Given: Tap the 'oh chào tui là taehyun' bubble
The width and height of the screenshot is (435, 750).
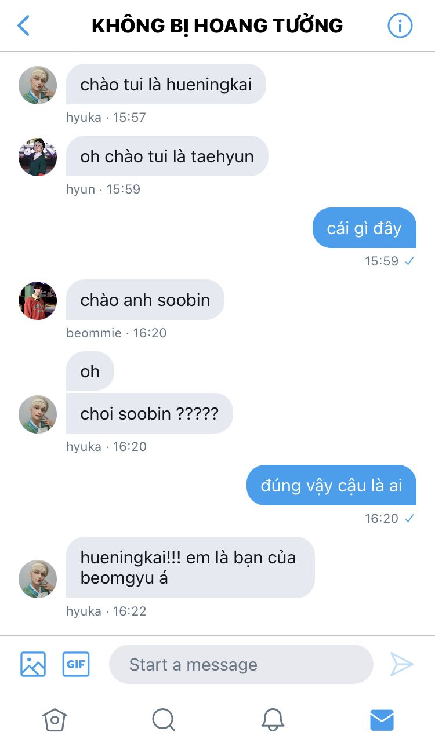Looking at the screenshot, I should click(167, 156).
